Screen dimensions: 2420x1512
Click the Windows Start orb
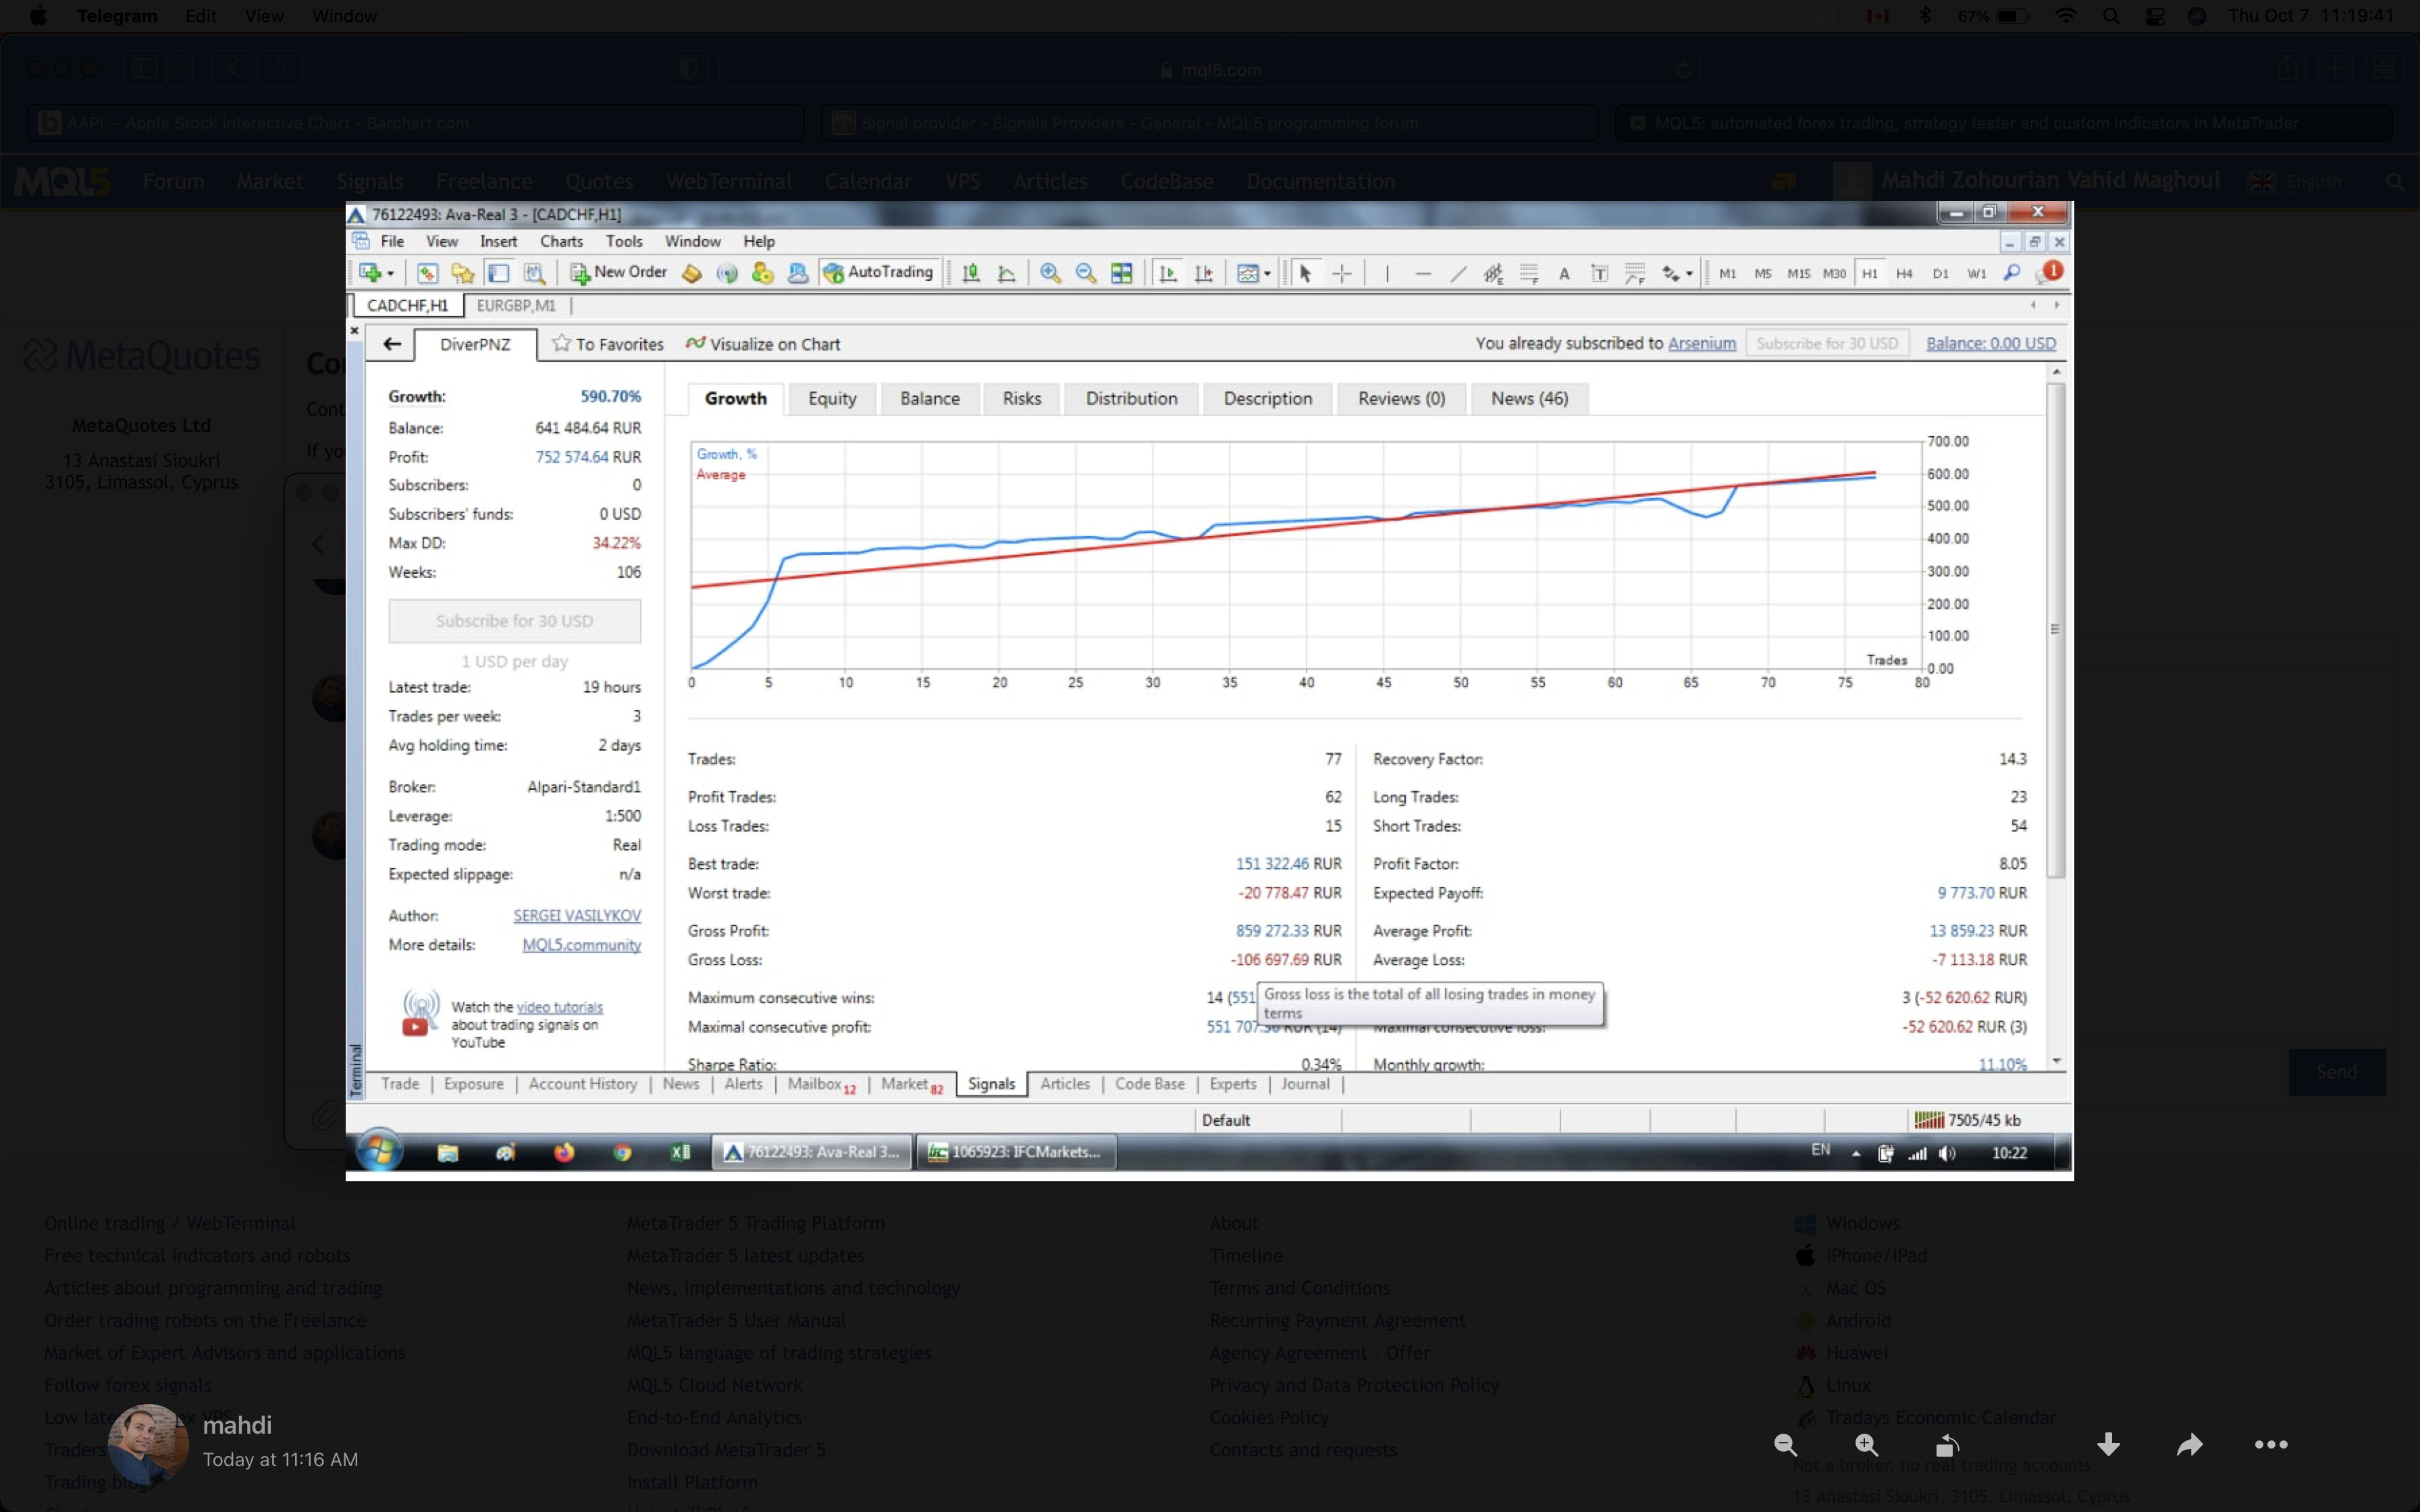click(x=380, y=1152)
